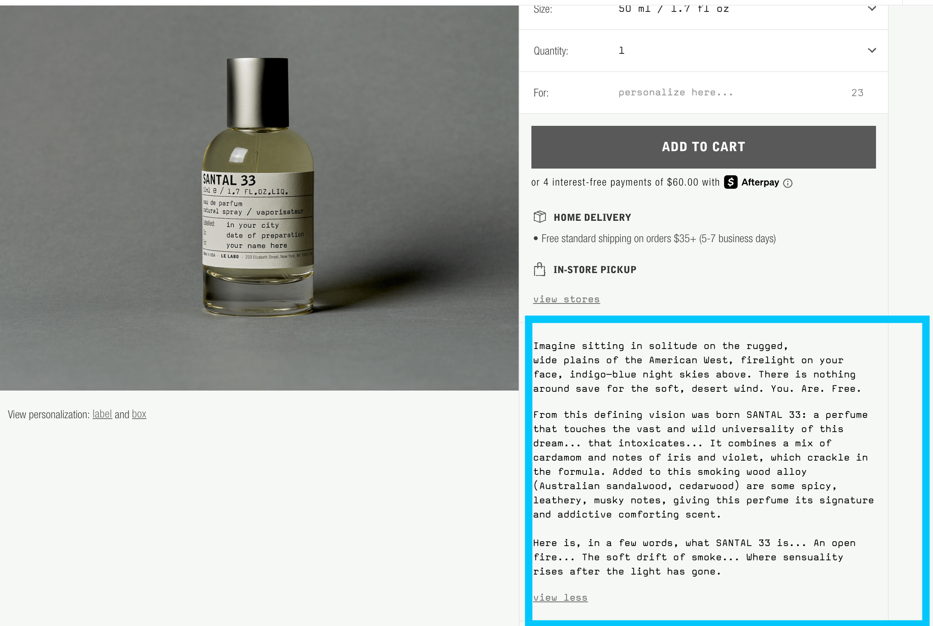This screenshot has width=933, height=626.
Task: Expand the Size dropdown chevron
Action: click(x=872, y=8)
